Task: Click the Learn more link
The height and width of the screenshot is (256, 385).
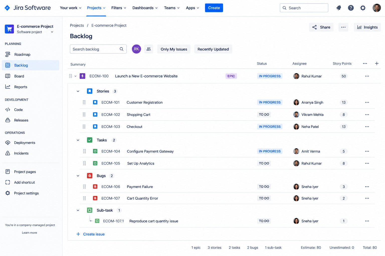Action: pyautogui.click(x=29, y=232)
